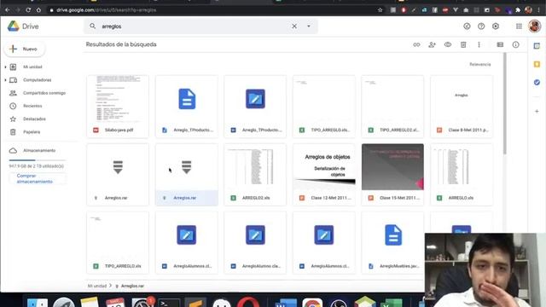Open Recientes in the sidebar

[x=32, y=106]
